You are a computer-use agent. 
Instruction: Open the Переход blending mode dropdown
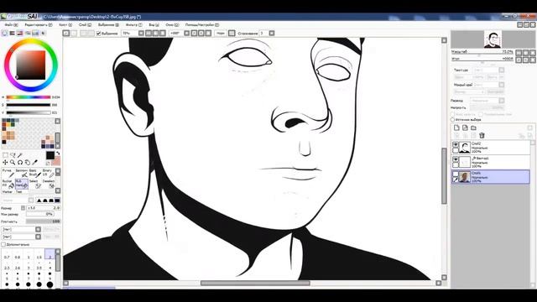[x=502, y=101]
